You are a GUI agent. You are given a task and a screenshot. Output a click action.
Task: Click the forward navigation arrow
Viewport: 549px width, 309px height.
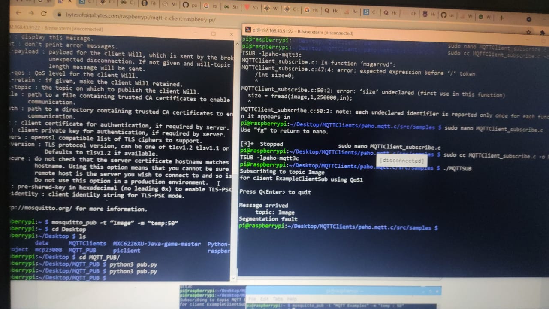[x=31, y=13]
